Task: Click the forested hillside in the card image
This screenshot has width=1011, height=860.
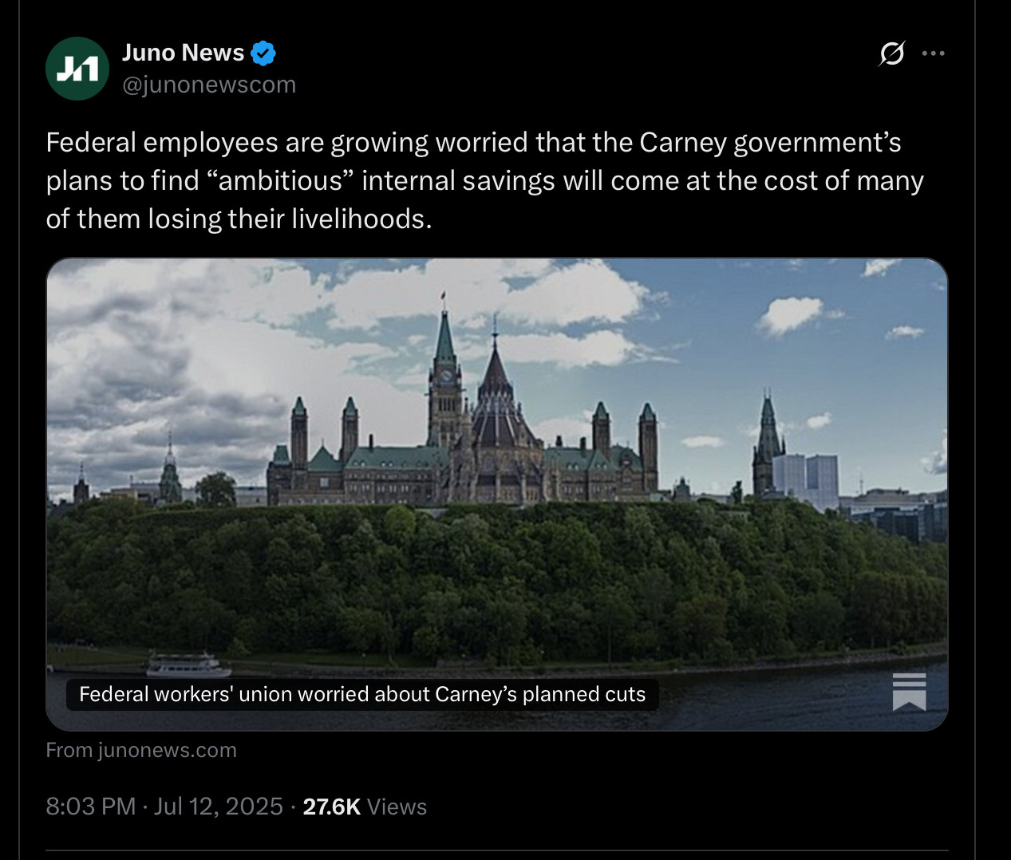Action: click(x=495, y=582)
